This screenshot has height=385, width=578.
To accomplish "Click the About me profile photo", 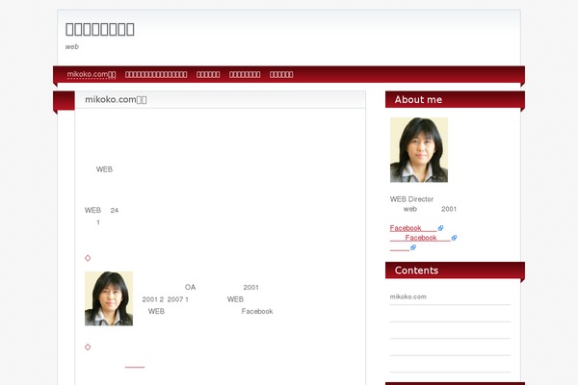I will [418, 150].
